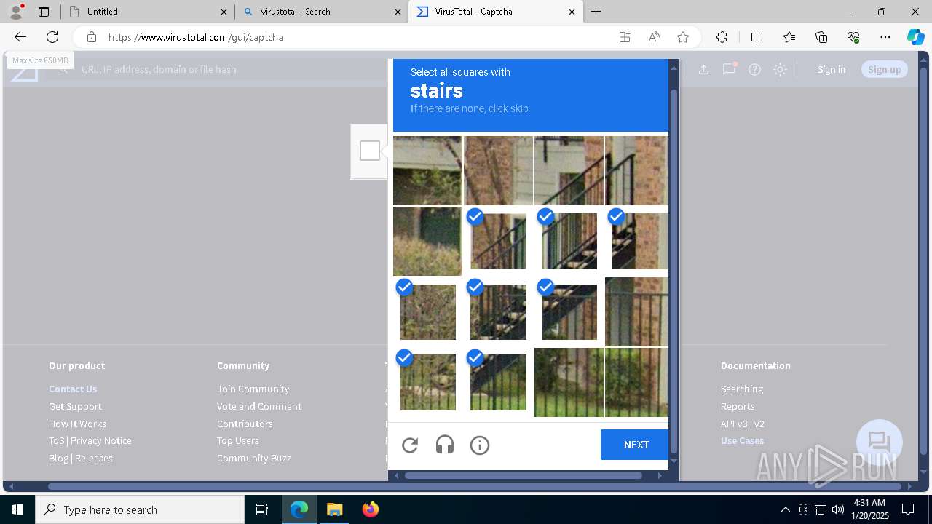This screenshot has width=932, height=524.
Task: Click the captcha dialog vertical scrollbar
Action: pos(674,271)
